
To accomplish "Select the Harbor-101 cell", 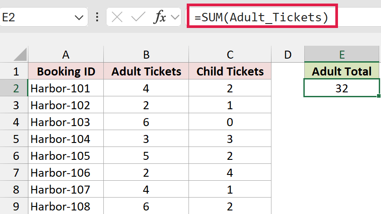I will 66,88.
